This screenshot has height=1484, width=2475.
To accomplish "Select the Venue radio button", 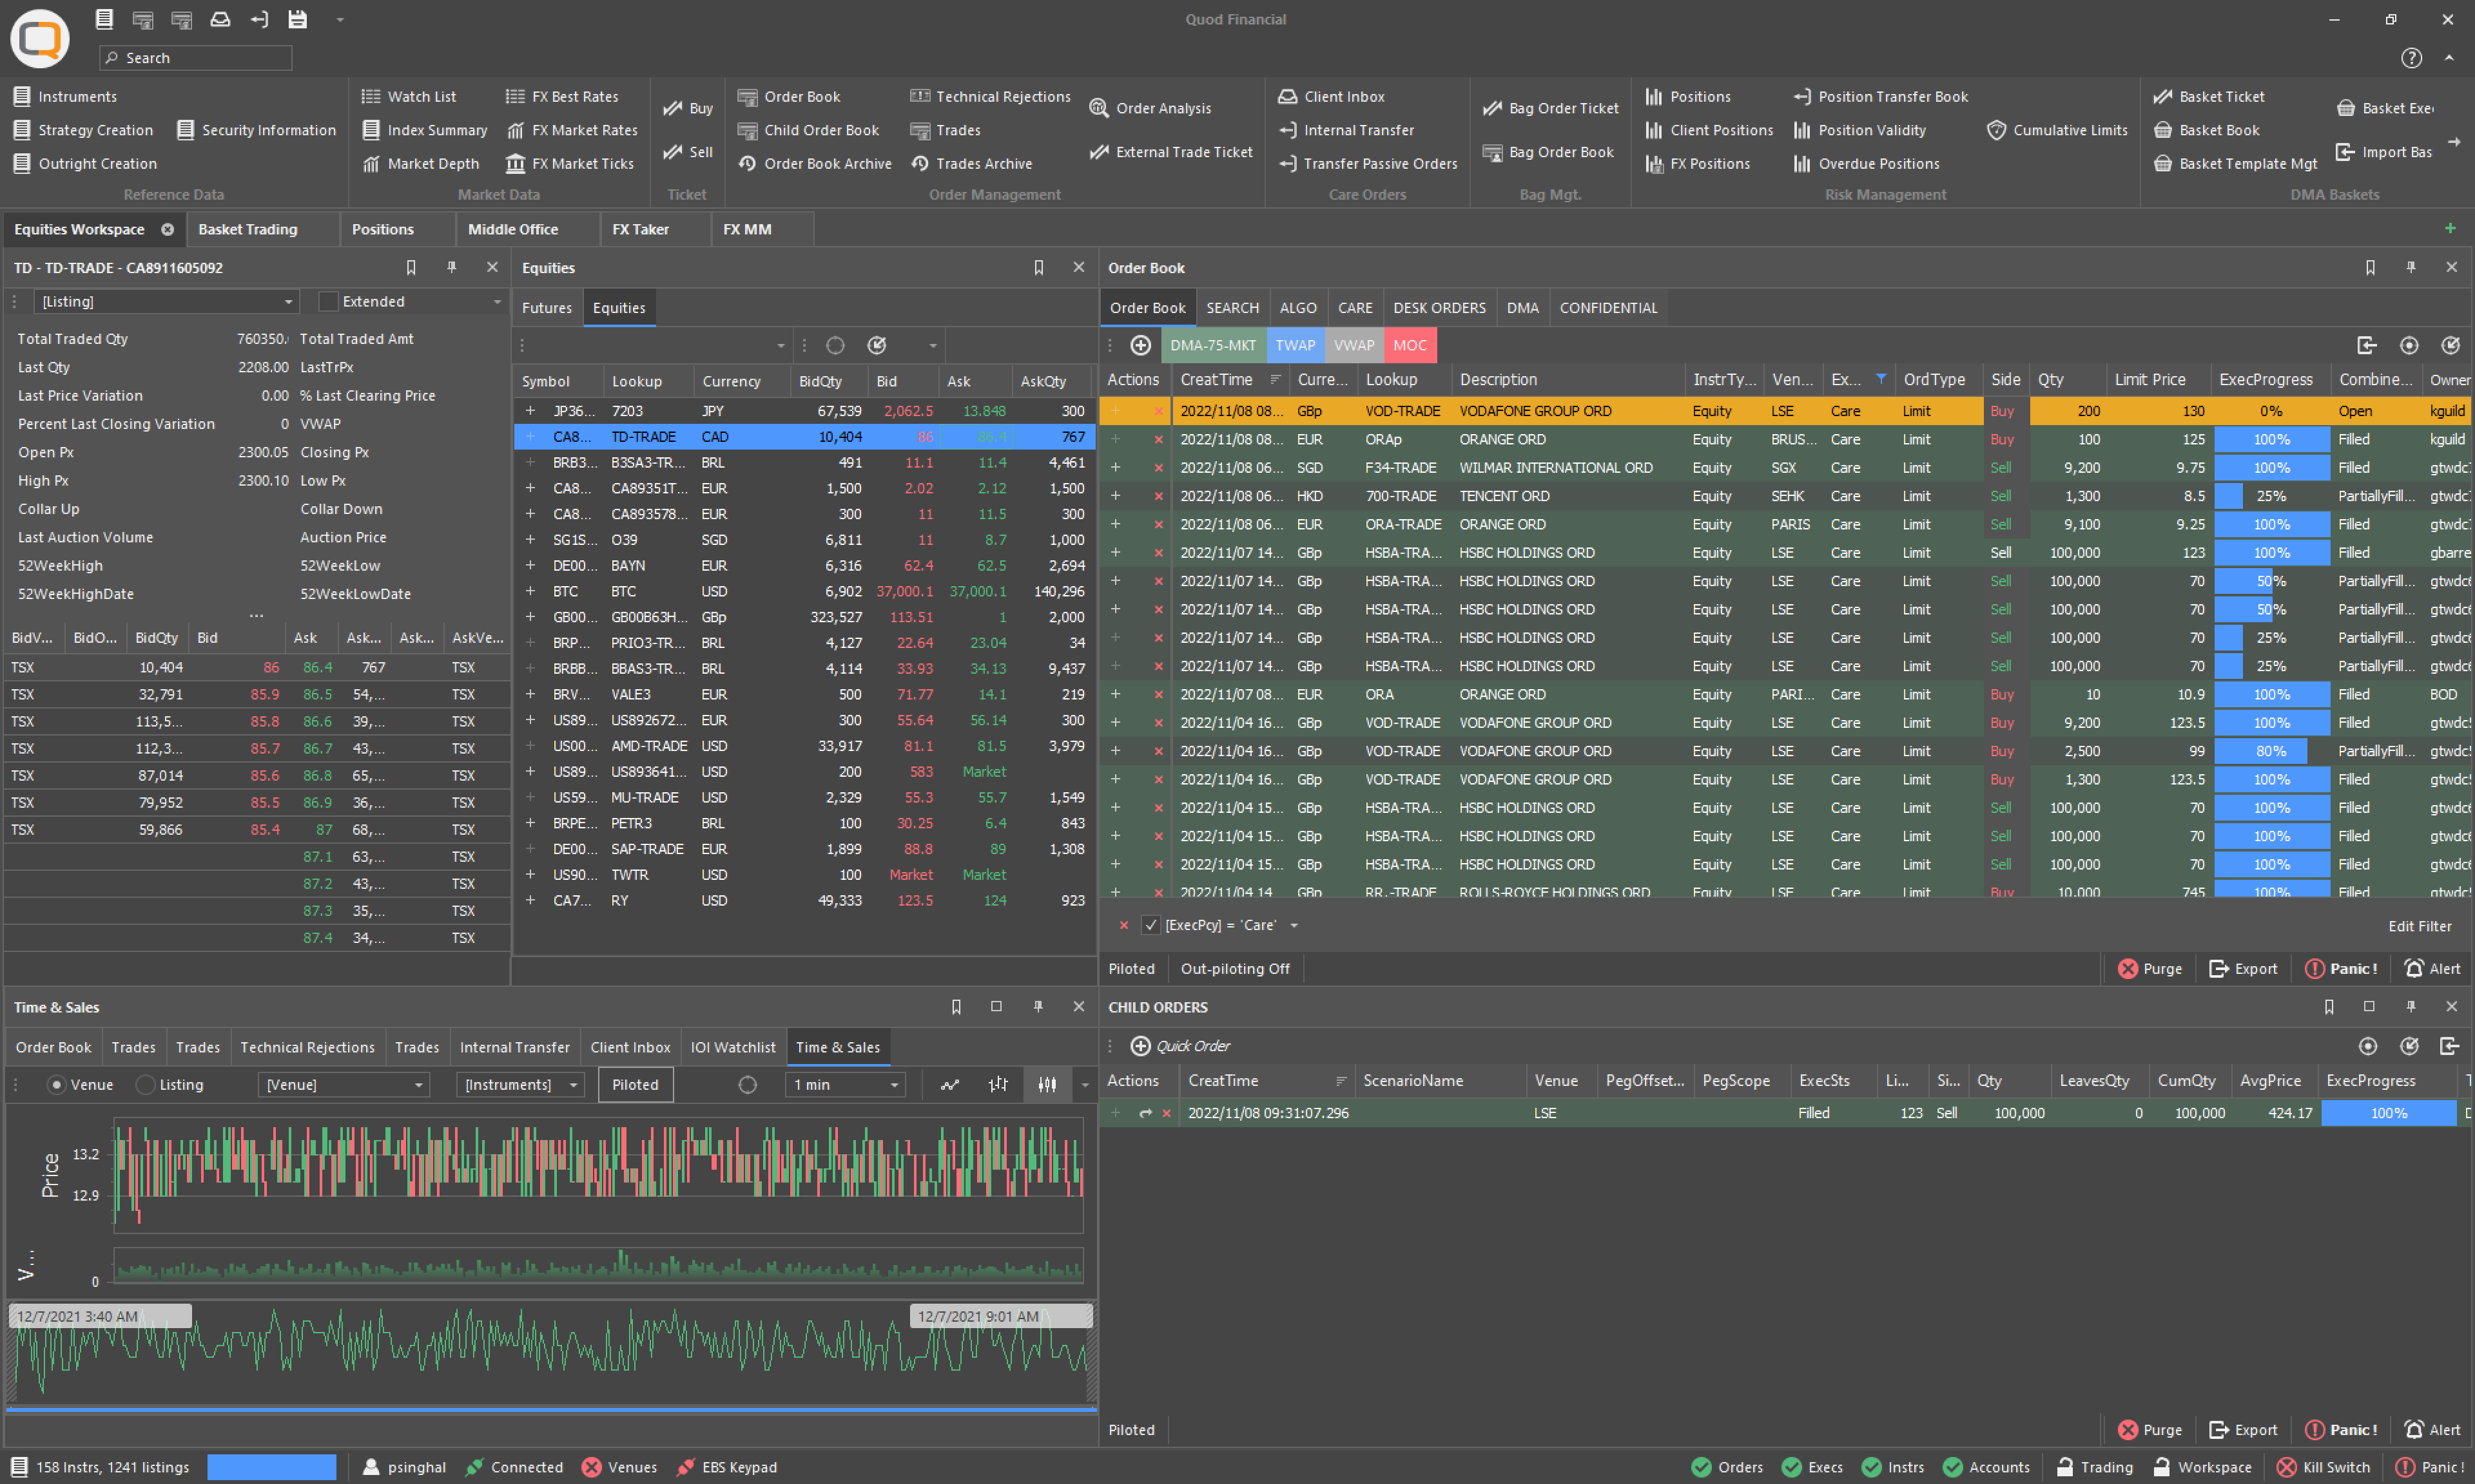I will point(57,1085).
